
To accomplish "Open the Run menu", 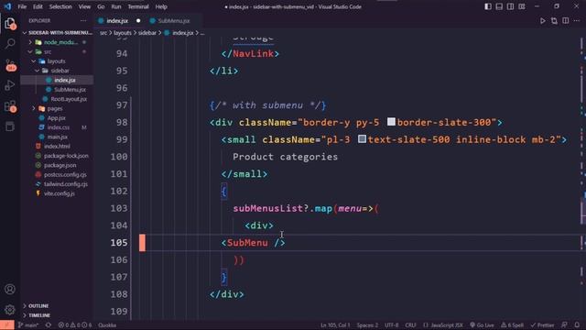I will 116,6.
